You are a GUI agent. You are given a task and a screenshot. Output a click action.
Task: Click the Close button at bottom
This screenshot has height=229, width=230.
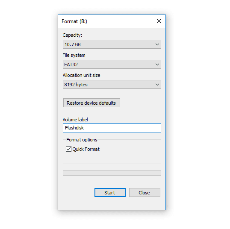tap(144, 193)
